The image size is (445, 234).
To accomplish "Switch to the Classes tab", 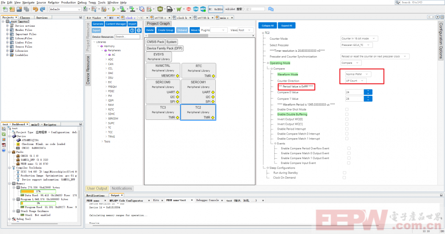I will (x=24, y=18).
